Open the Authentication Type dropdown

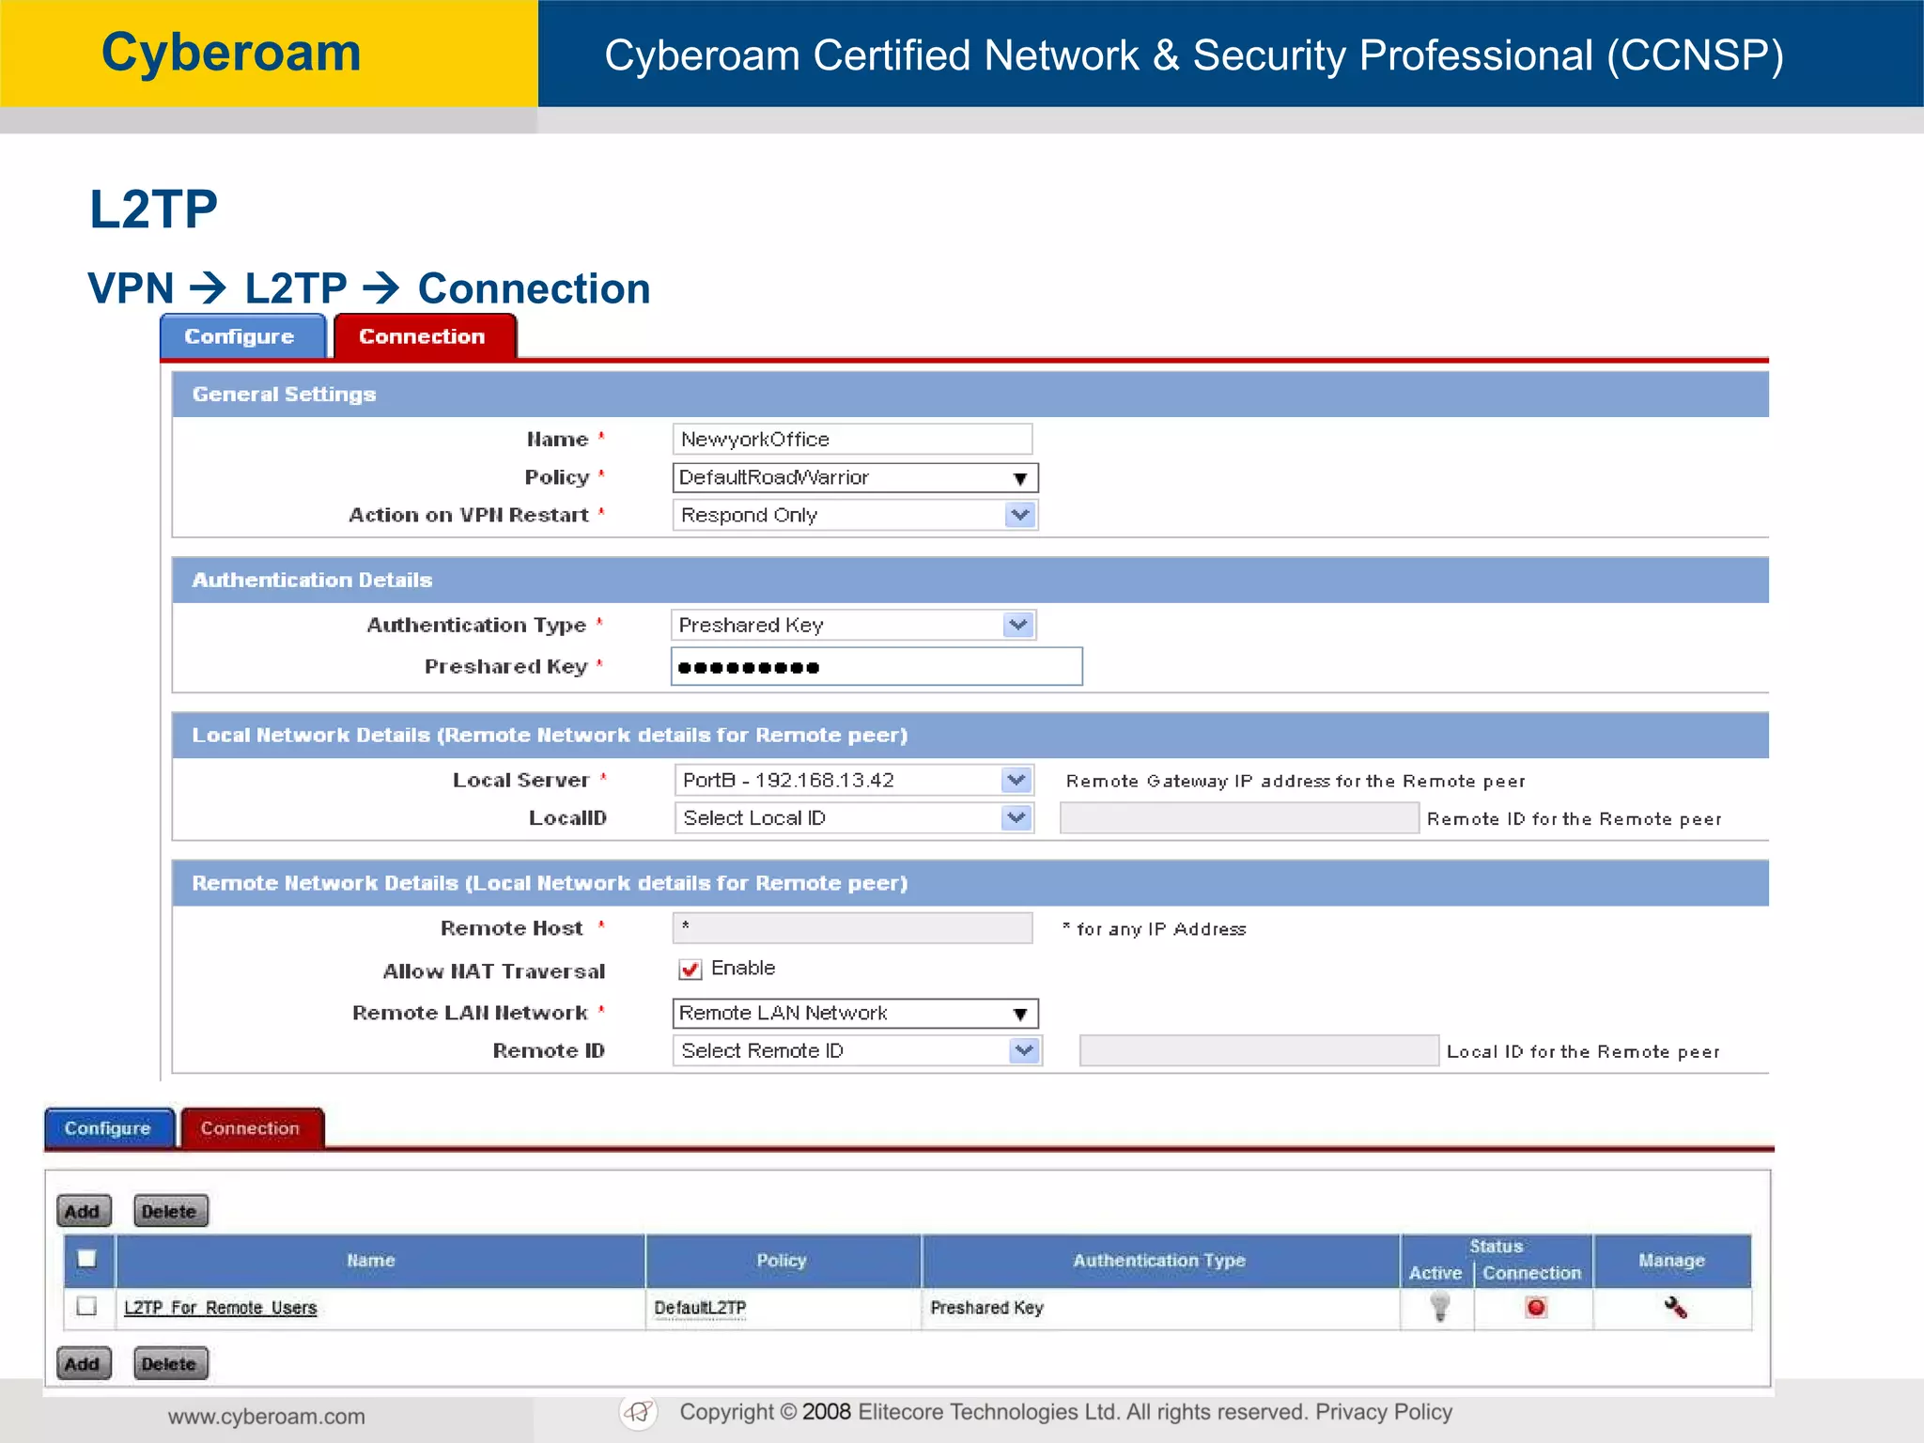[x=854, y=625]
